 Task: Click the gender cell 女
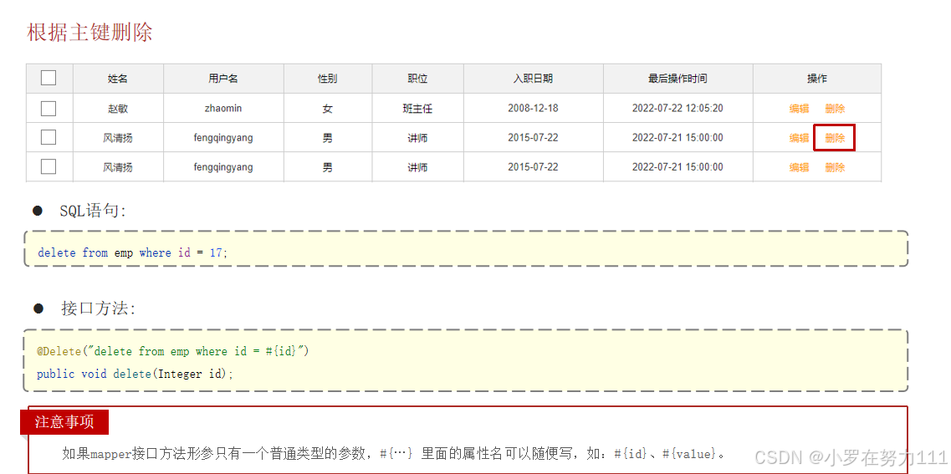point(328,109)
